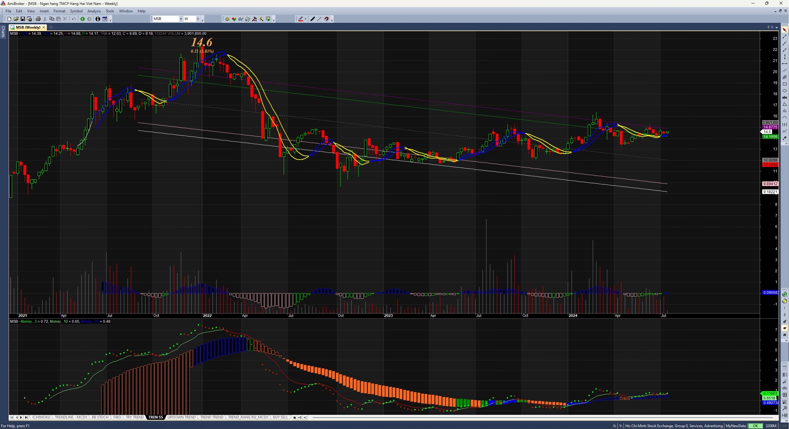Viewport: 789px width, 429px height.
Task: Jump to last sheet tab arrow
Action: [26, 417]
